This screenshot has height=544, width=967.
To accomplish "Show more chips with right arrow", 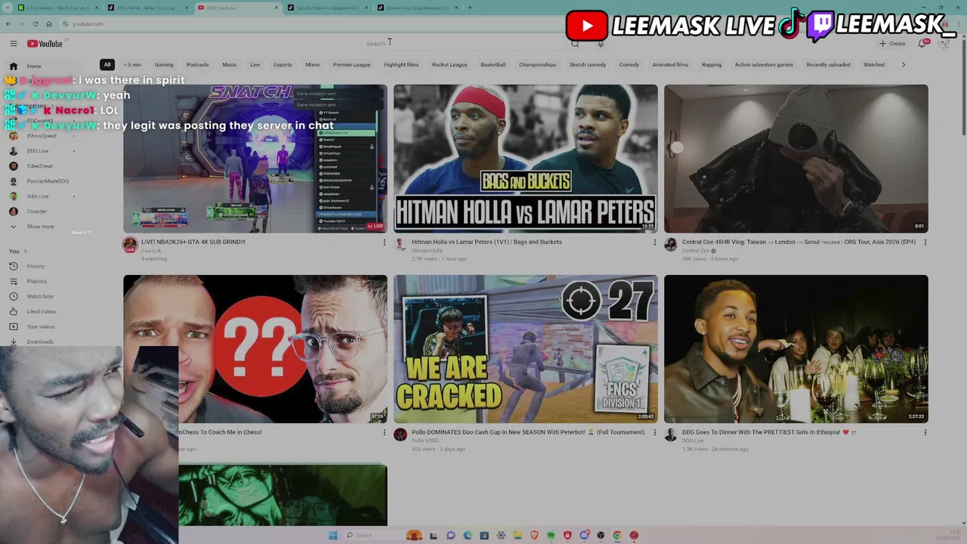I will coord(904,64).
